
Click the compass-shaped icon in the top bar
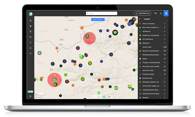161,13
